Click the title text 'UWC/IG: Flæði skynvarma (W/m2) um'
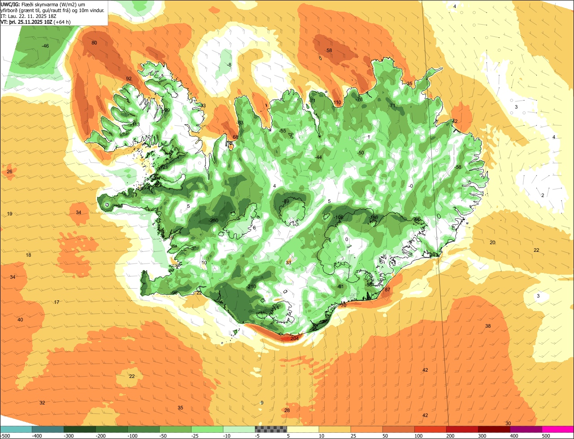574x439 pixels. pyautogui.click(x=43, y=4)
